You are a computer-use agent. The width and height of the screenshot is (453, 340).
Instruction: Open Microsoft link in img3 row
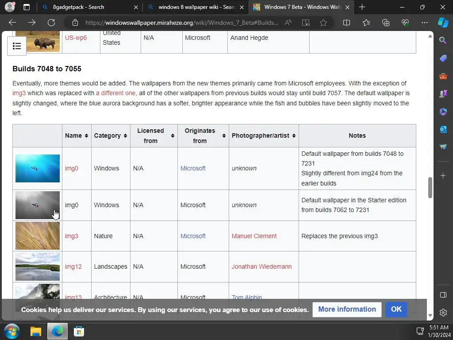click(193, 236)
